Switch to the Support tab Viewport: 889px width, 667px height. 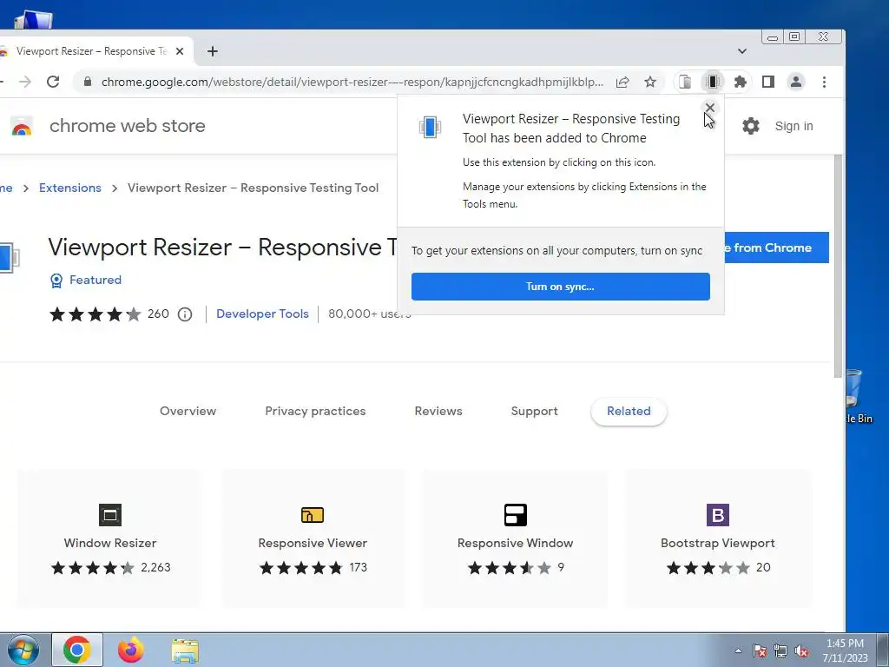click(534, 411)
